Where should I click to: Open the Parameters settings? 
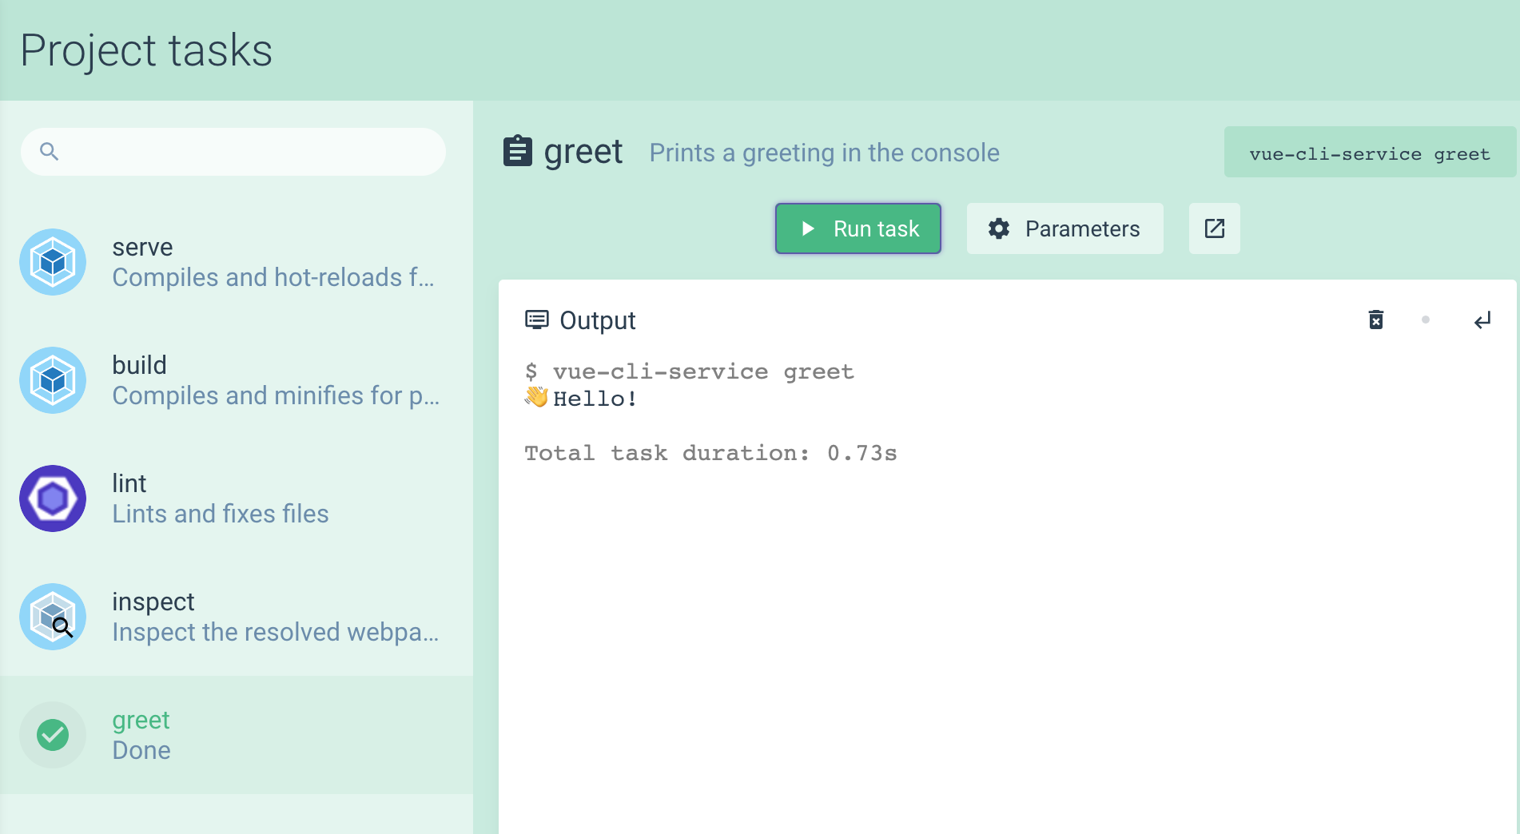tap(1064, 228)
